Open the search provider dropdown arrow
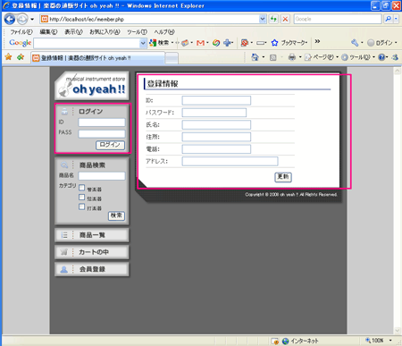 (x=396, y=19)
